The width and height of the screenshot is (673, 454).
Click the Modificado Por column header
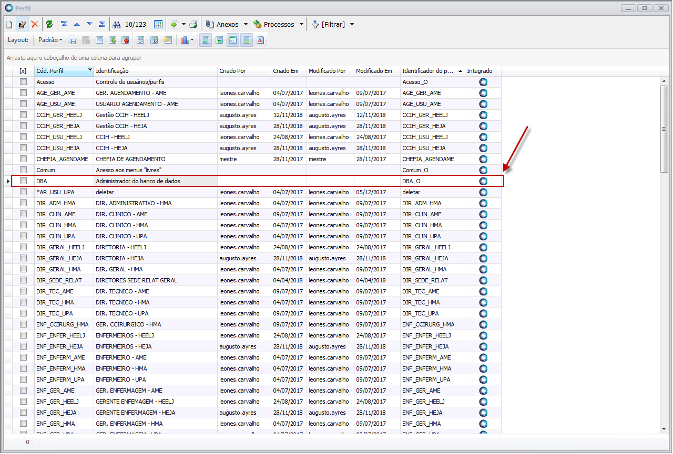tap(330, 71)
